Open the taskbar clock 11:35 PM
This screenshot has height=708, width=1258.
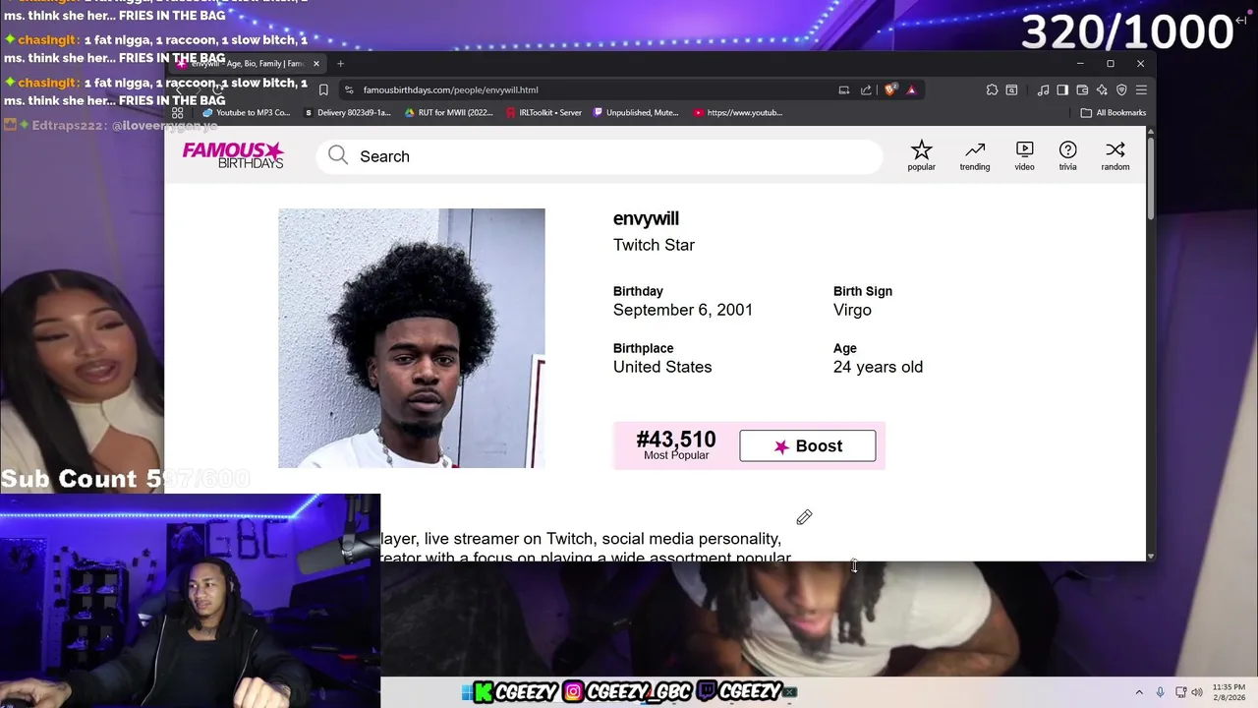pos(1229,692)
